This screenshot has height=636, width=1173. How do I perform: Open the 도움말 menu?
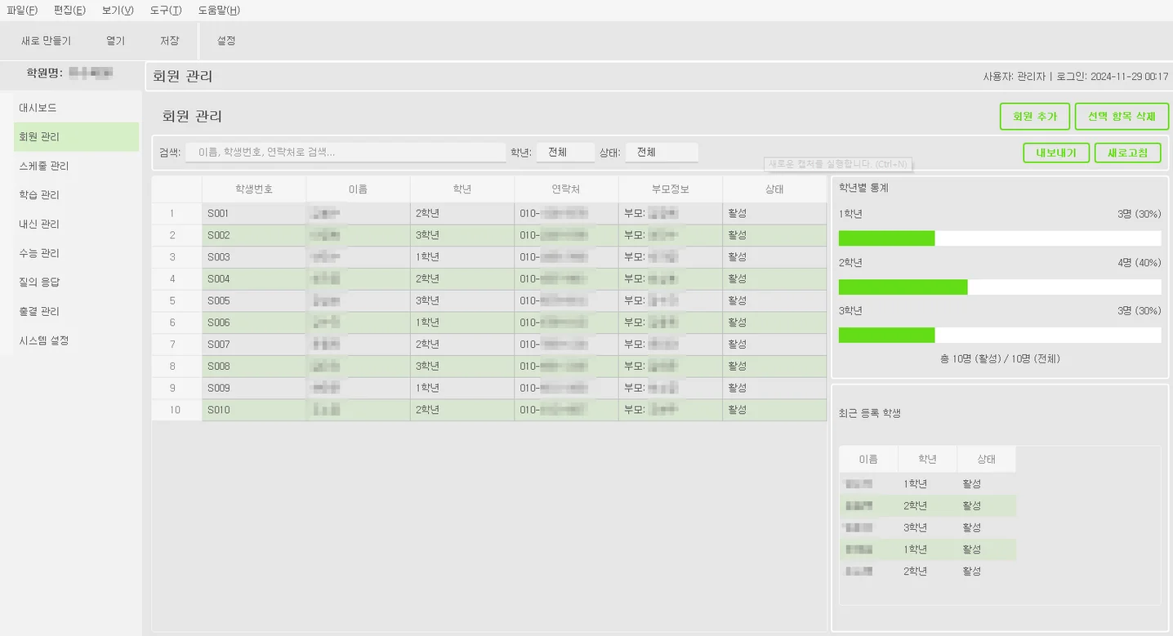click(x=219, y=11)
